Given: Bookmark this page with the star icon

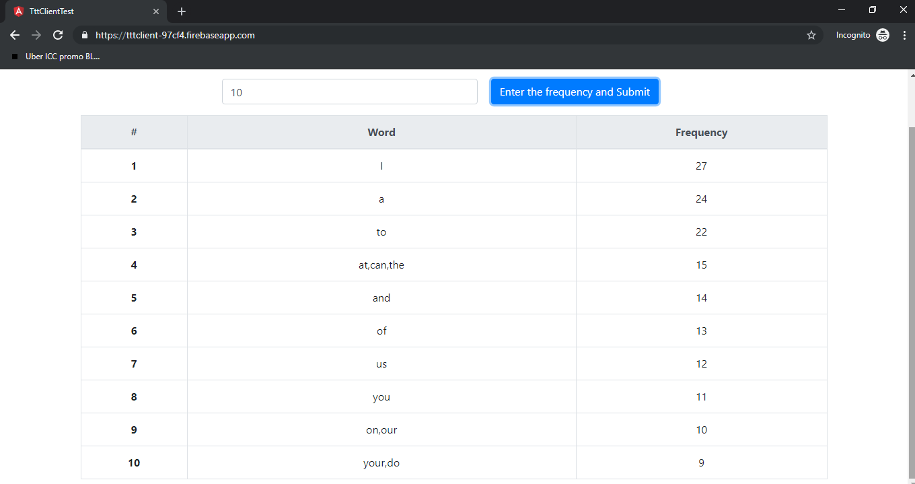Looking at the screenshot, I should pyautogui.click(x=811, y=35).
